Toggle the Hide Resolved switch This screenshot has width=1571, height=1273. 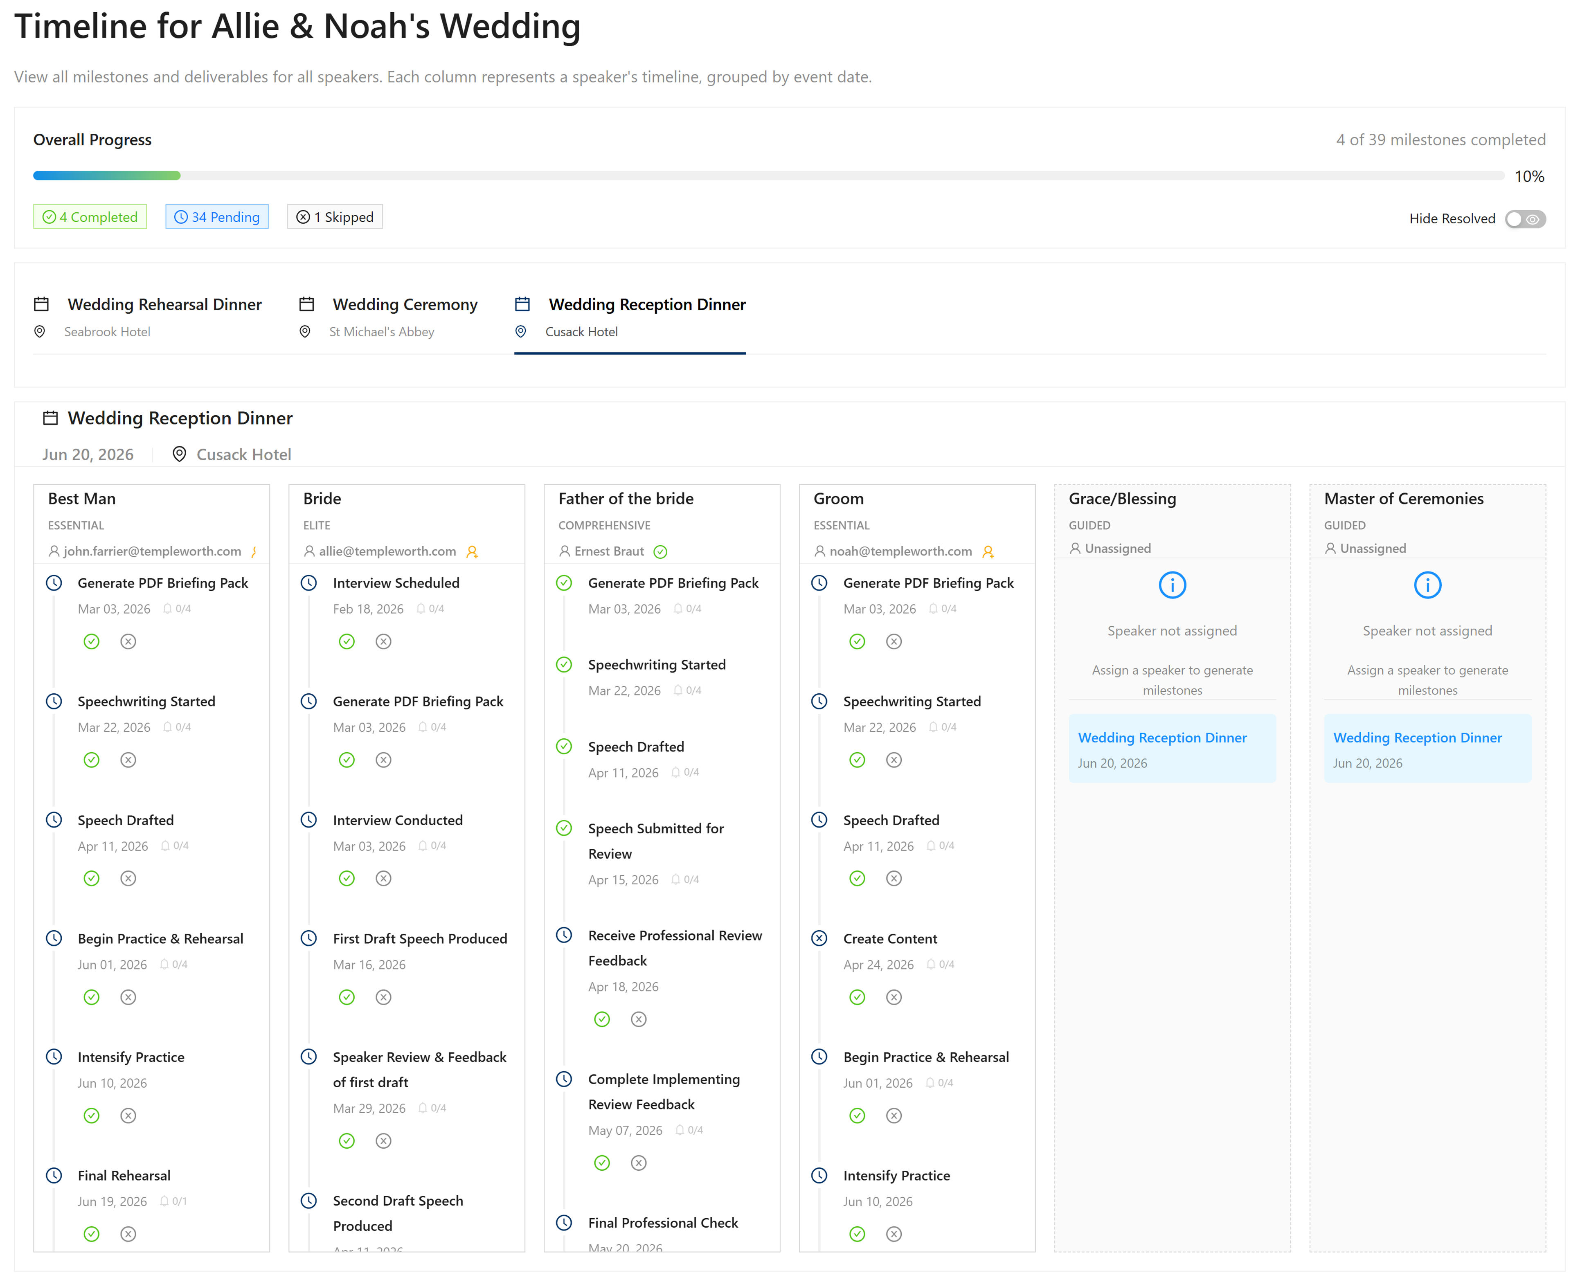click(1525, 218)
